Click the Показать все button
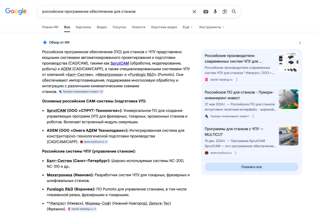 pos(251,167)
